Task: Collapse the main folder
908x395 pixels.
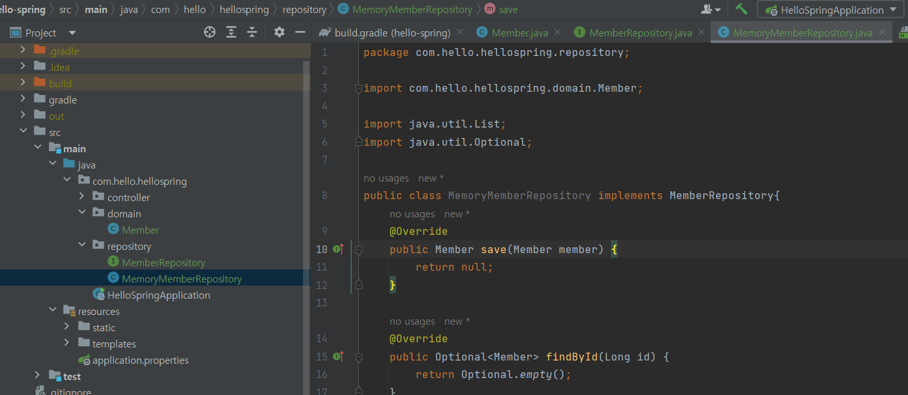Action: 38,148
